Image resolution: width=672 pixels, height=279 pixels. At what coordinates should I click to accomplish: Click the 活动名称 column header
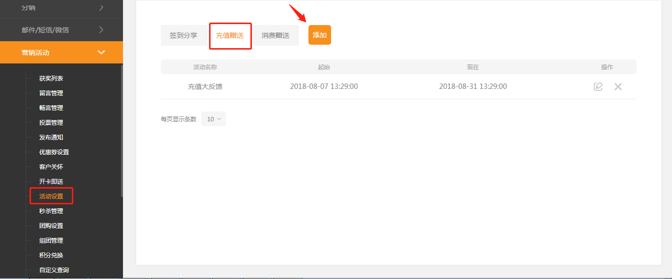(x=205, y=67)
